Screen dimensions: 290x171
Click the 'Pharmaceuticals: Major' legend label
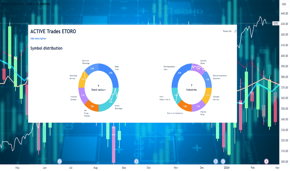(169, 68)
